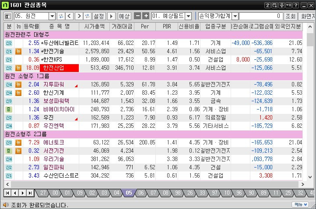Click the news icon in the 지투파워 row
The width and height of the screenshot is (316, 209).
tap(18, 85)
